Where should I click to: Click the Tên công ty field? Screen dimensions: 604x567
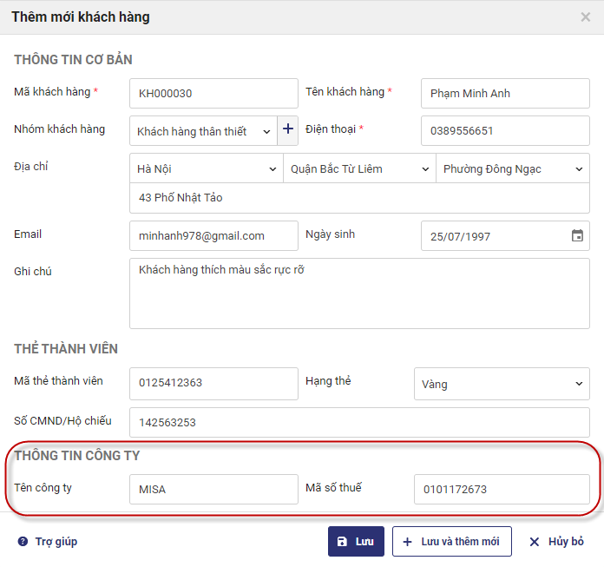(213, 489)
